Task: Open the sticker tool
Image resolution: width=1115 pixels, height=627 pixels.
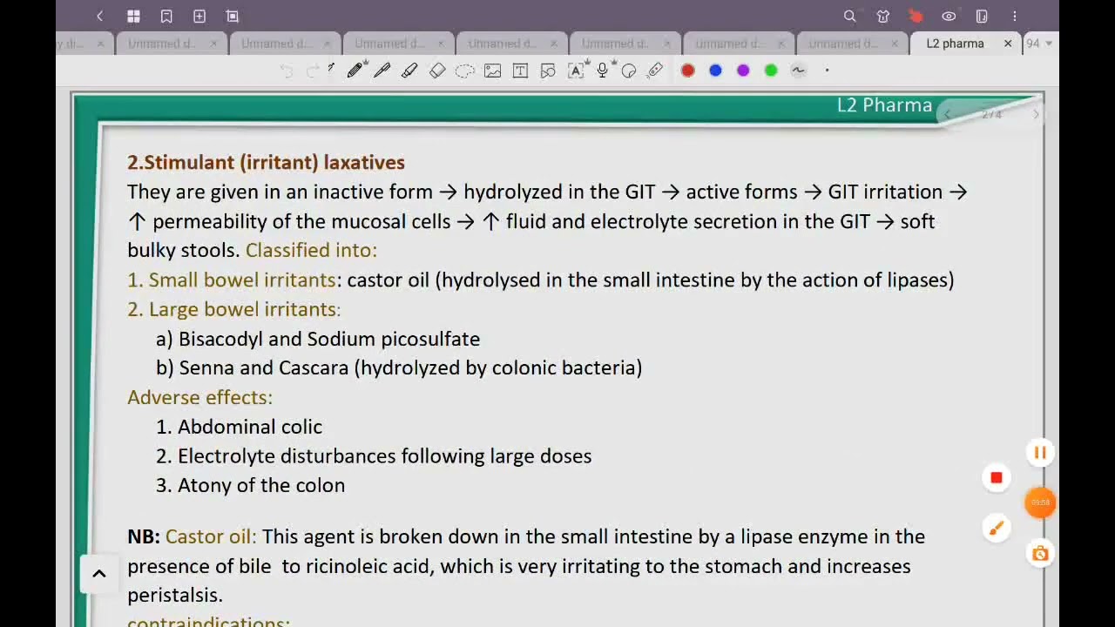Action: click(x=629, y=71)
